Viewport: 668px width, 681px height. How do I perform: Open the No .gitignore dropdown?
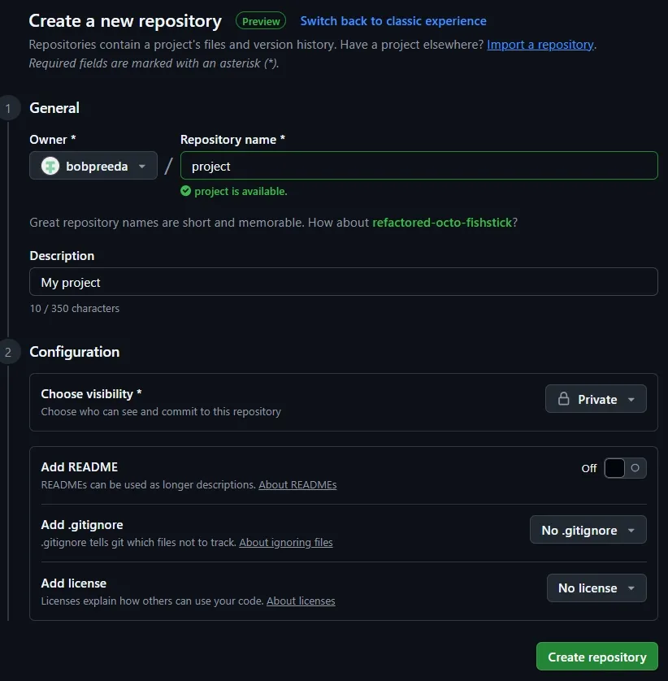click(x=588, y=530)
